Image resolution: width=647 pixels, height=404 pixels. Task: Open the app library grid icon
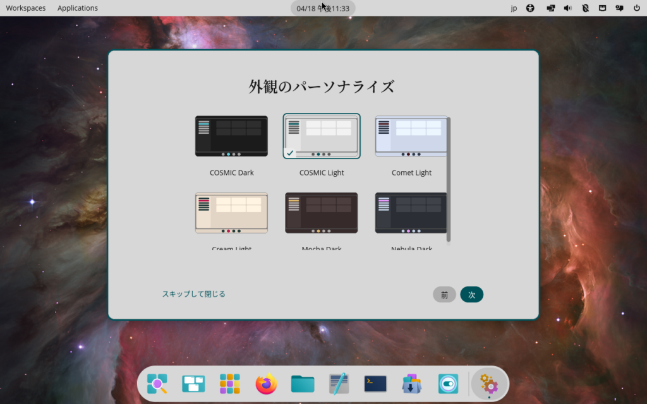230,383
